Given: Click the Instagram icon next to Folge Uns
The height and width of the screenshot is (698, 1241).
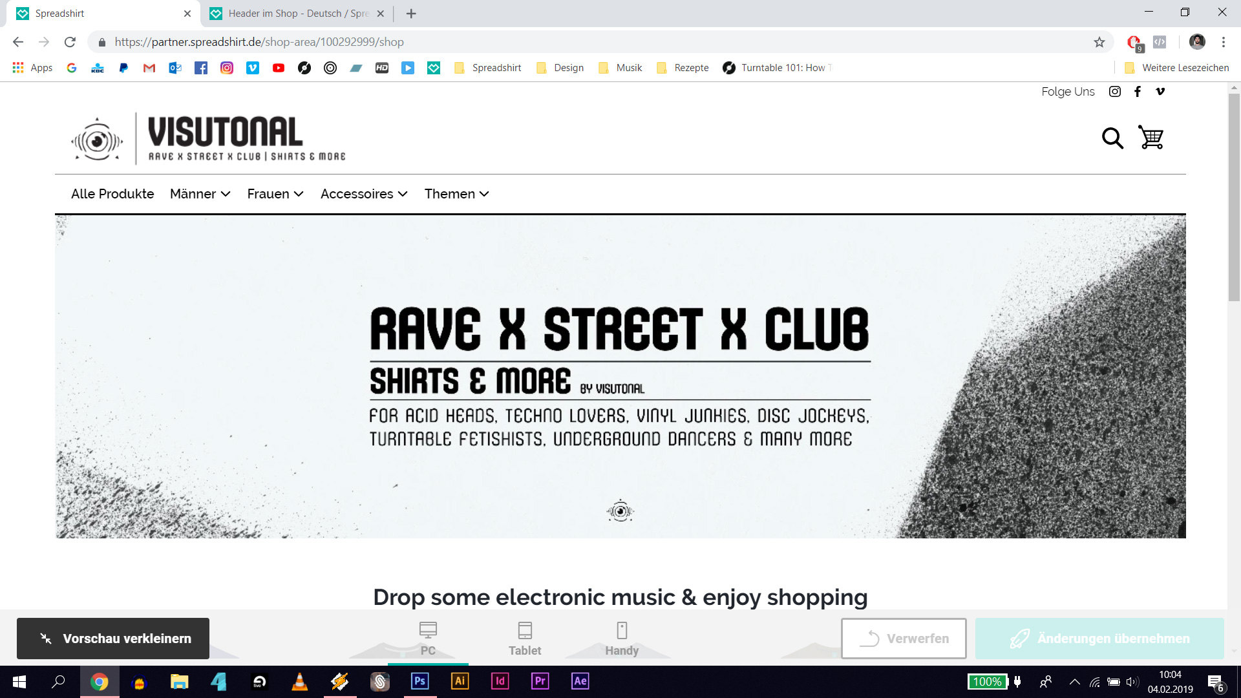Looking at the screenshot, I should point(1115,92).
